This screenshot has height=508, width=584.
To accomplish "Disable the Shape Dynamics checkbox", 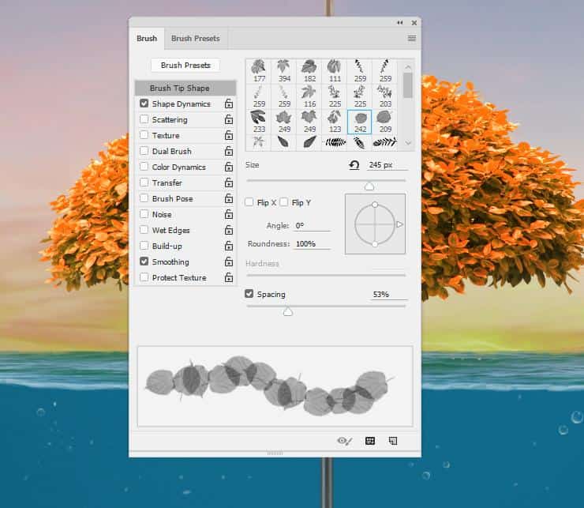I will tap(144, 103).
